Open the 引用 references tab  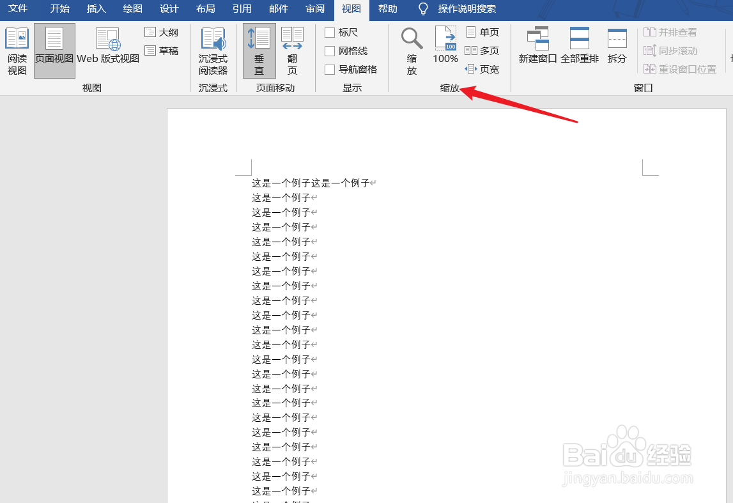point(242,8)
